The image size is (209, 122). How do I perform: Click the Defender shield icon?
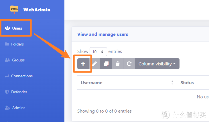7,92
